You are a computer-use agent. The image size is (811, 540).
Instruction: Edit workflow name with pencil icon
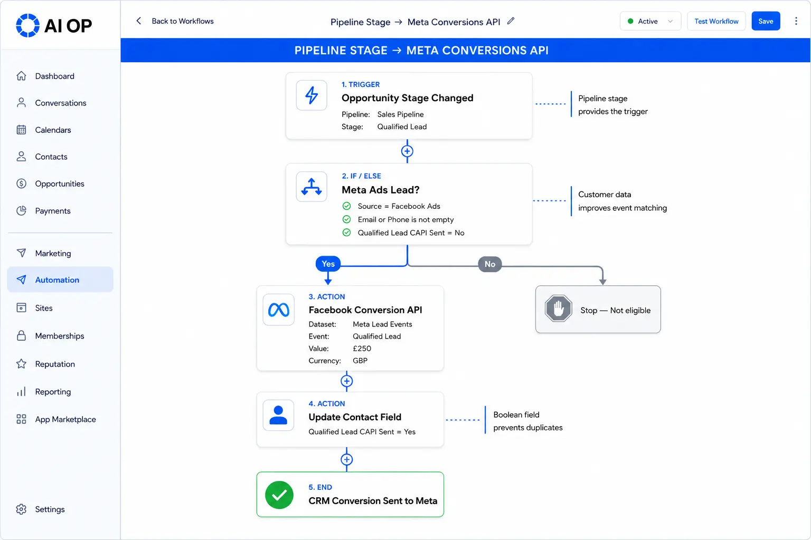tap(511, 21)
